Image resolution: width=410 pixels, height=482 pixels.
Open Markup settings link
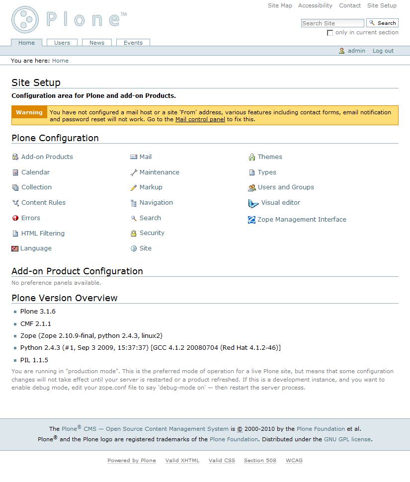(x=151, y=187)
